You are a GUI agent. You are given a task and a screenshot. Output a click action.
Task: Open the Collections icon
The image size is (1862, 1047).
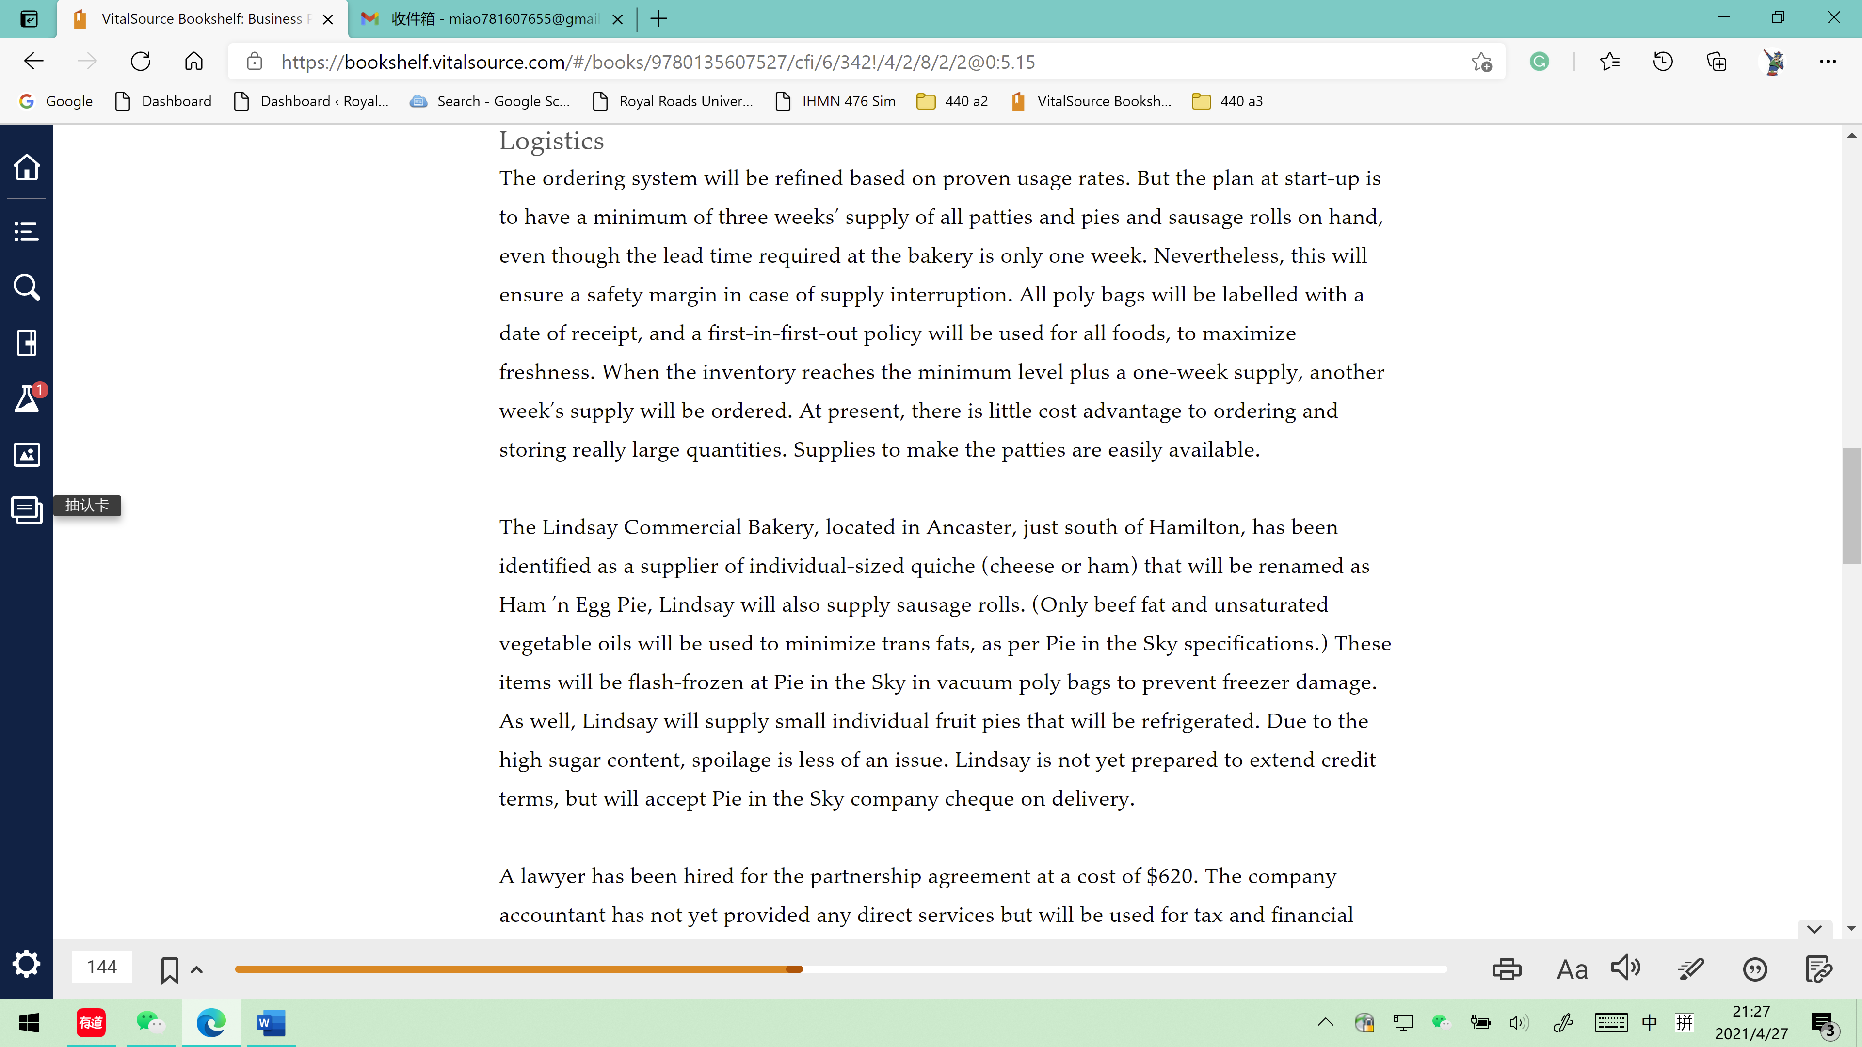click(x=1717, y=62)
